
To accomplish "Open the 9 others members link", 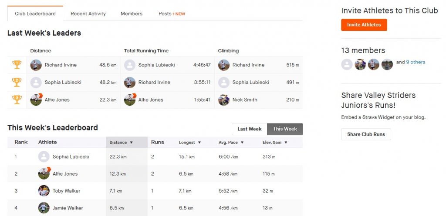I will [416, 62].
